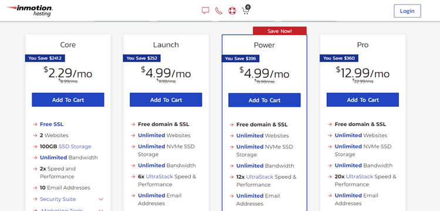440x211 pixels.
Task: Click the You Save $396 badge
Action: click(x=241, y=59)
